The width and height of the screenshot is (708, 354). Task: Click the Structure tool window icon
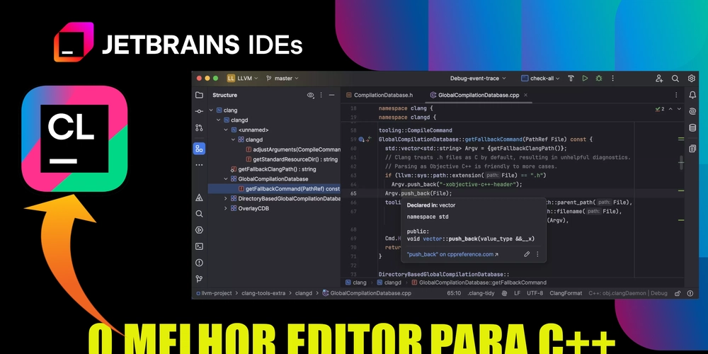[x=199, y=149]
